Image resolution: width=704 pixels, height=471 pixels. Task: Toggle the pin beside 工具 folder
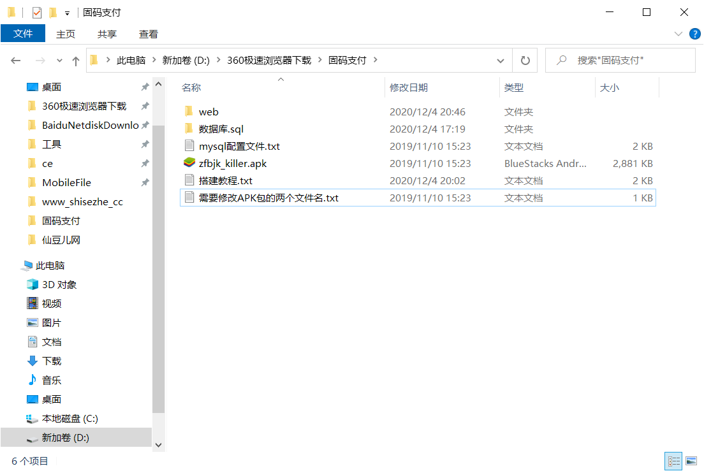[145, 145]
